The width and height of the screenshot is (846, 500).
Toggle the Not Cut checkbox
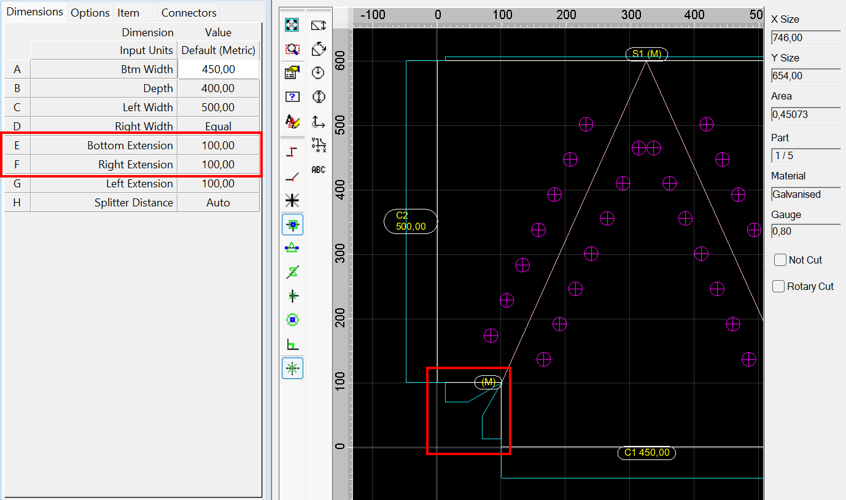pos(780,260)
